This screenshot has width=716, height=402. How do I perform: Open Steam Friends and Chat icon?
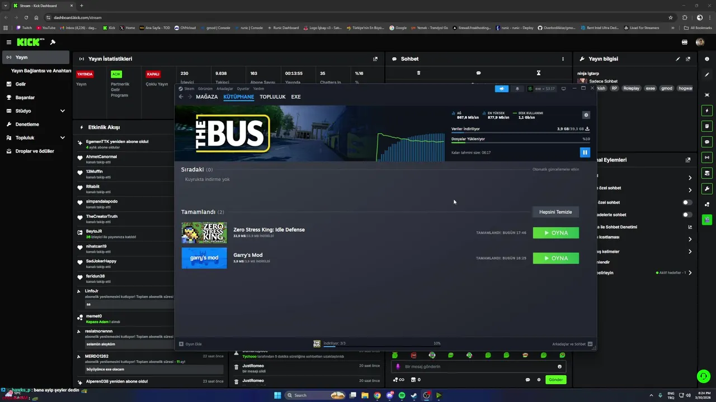pos(590,344)
